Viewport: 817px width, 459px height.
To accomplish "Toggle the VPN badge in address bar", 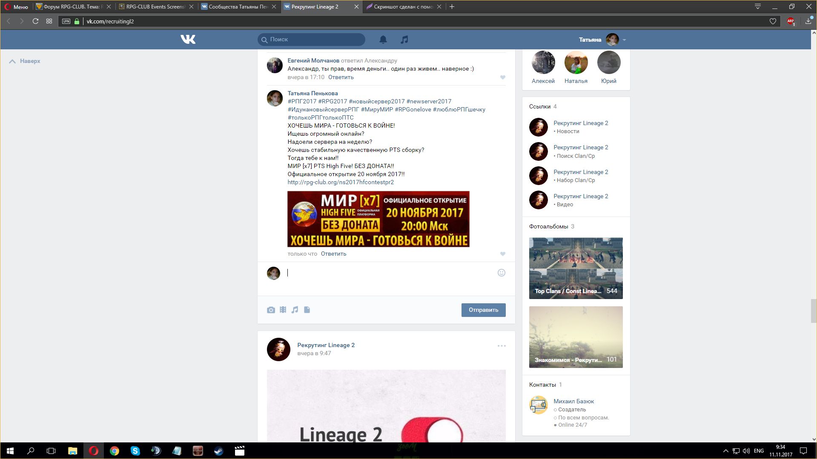I will coord(66,21).
